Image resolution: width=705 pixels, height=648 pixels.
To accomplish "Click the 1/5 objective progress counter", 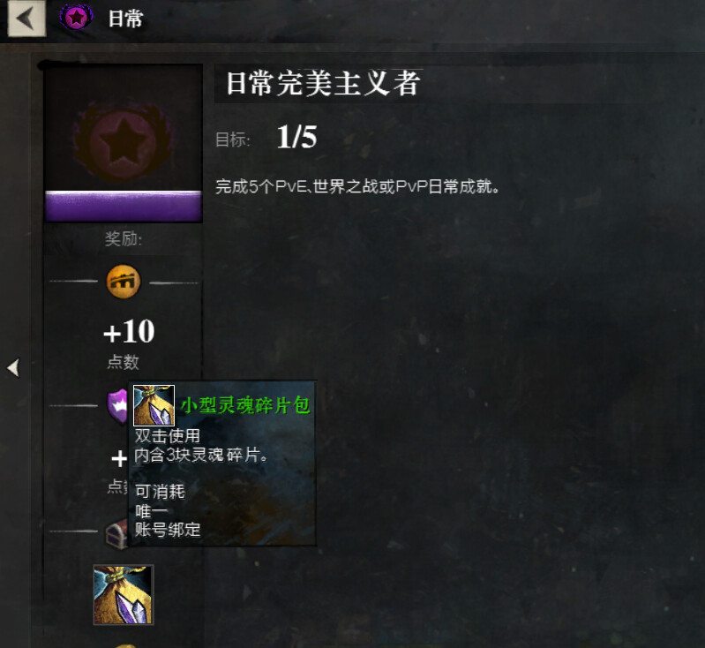I will (296, 137).
